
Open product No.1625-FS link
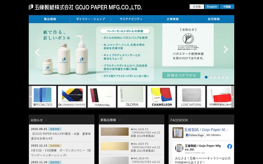click(145, 147)
